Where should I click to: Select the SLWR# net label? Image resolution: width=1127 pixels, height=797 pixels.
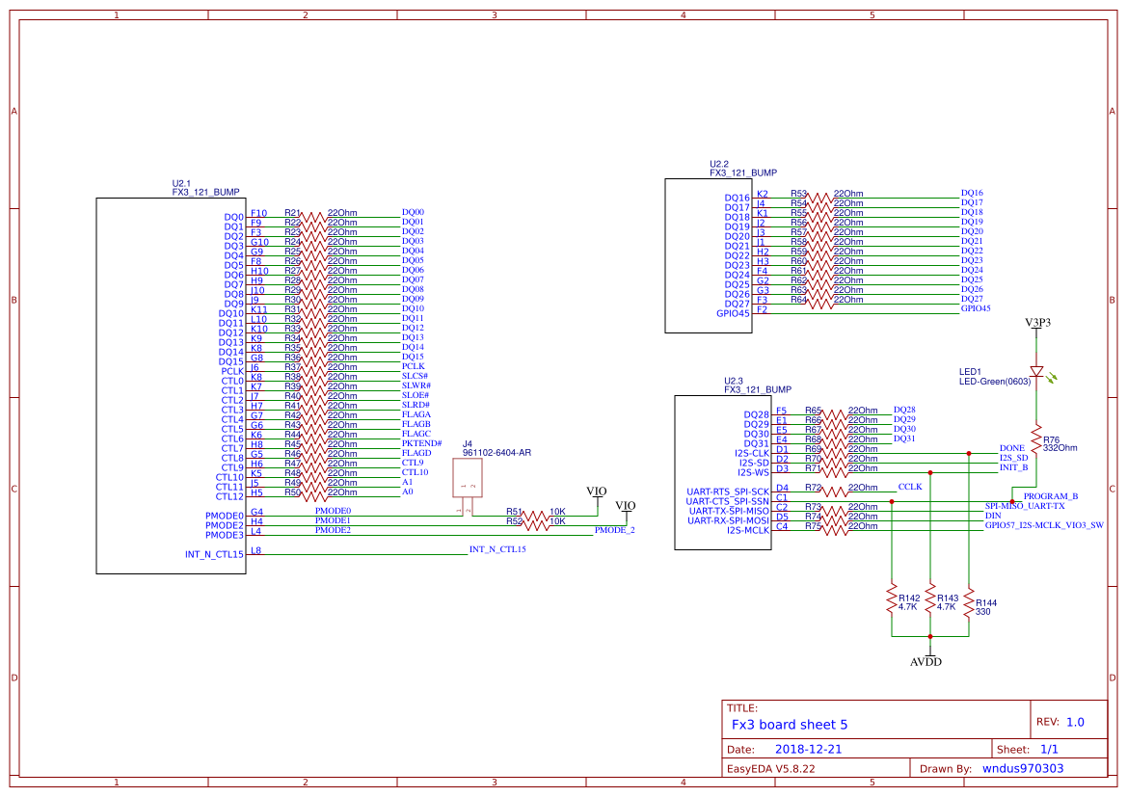point(416,385)
